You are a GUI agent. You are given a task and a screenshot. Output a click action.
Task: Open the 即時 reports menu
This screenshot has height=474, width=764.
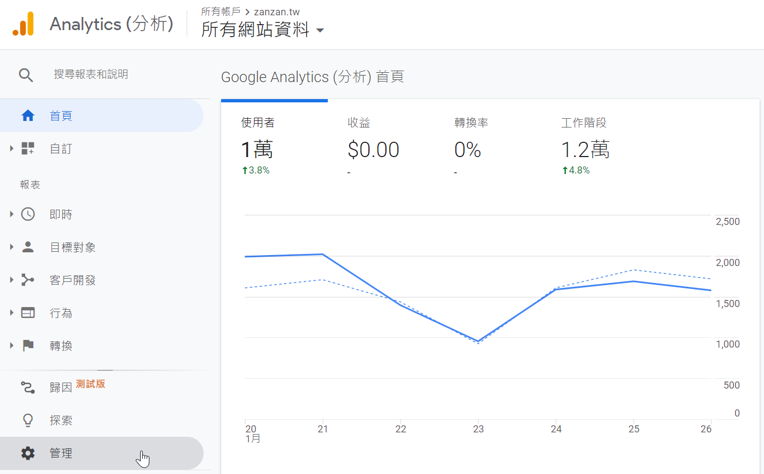pyautogui.click(x=102, y=214)
